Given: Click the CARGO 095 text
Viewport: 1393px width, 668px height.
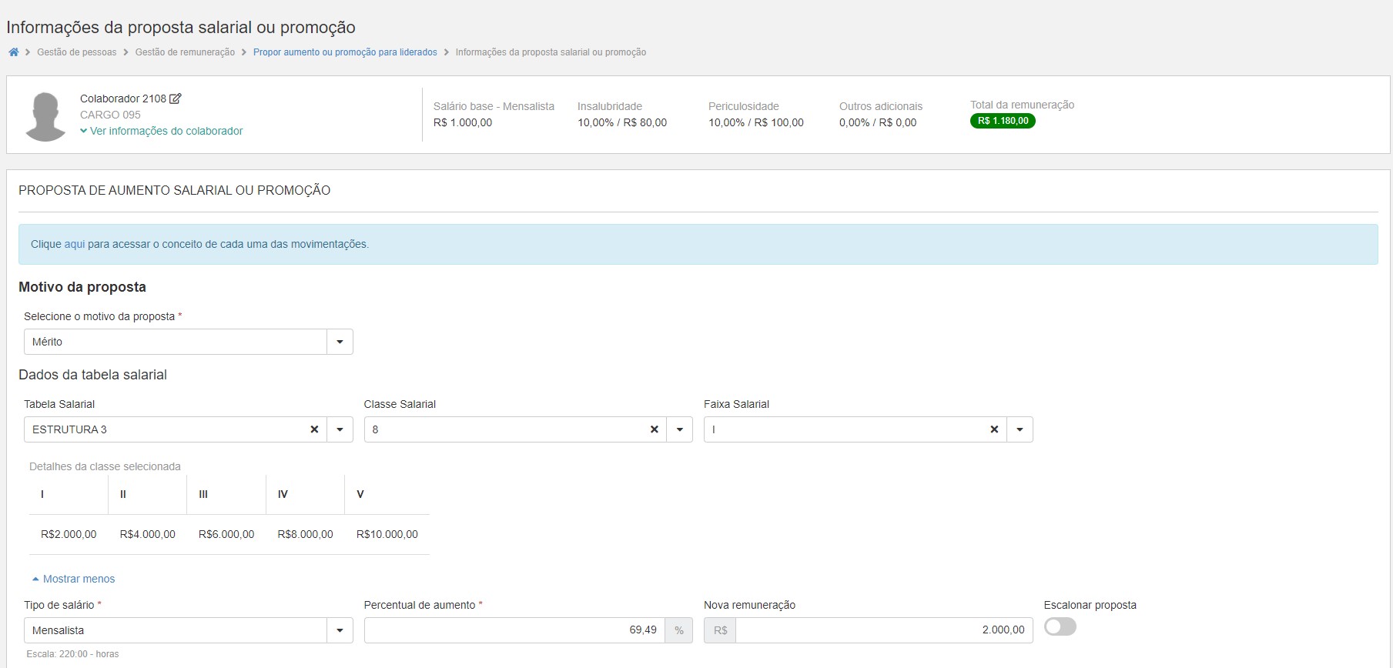Looking at the screenshot, I should (x=110, y=115).
